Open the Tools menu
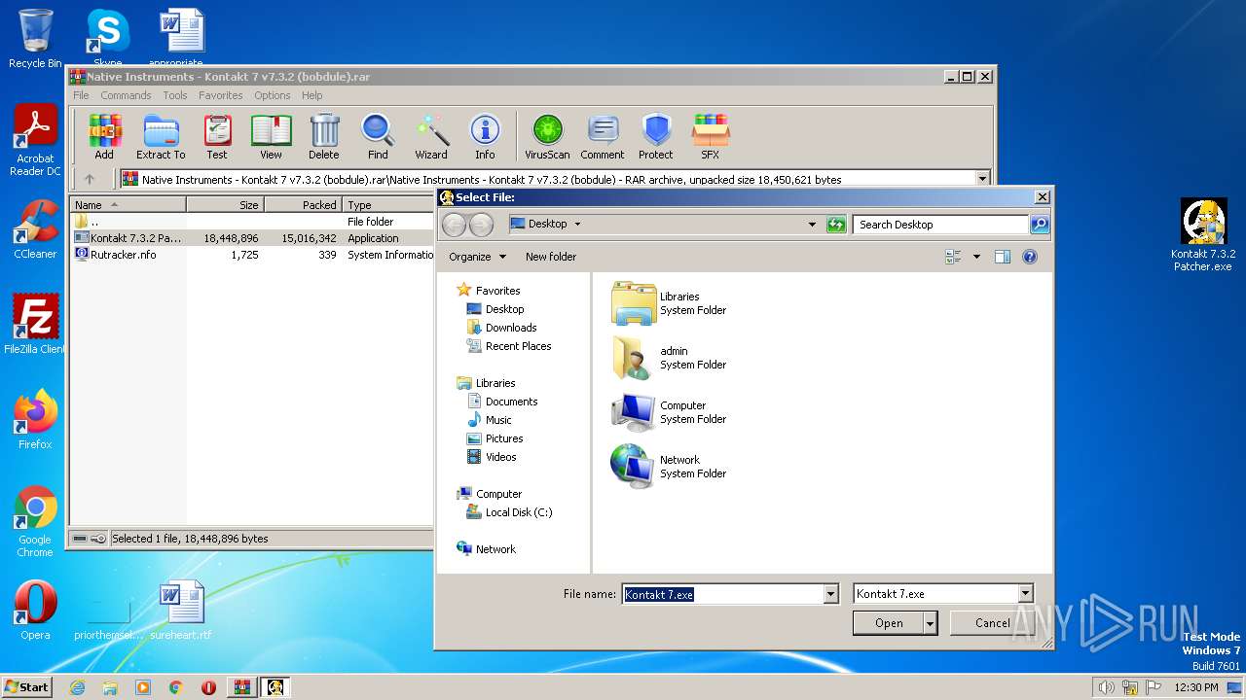The image size is (1246, 700). point(175,95)
